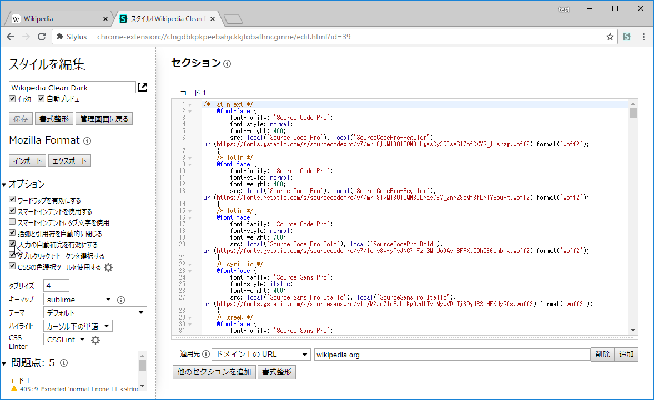Click the keymap info icon
The height and width of the screenshot is (400, 654).
tap(121, 300)
